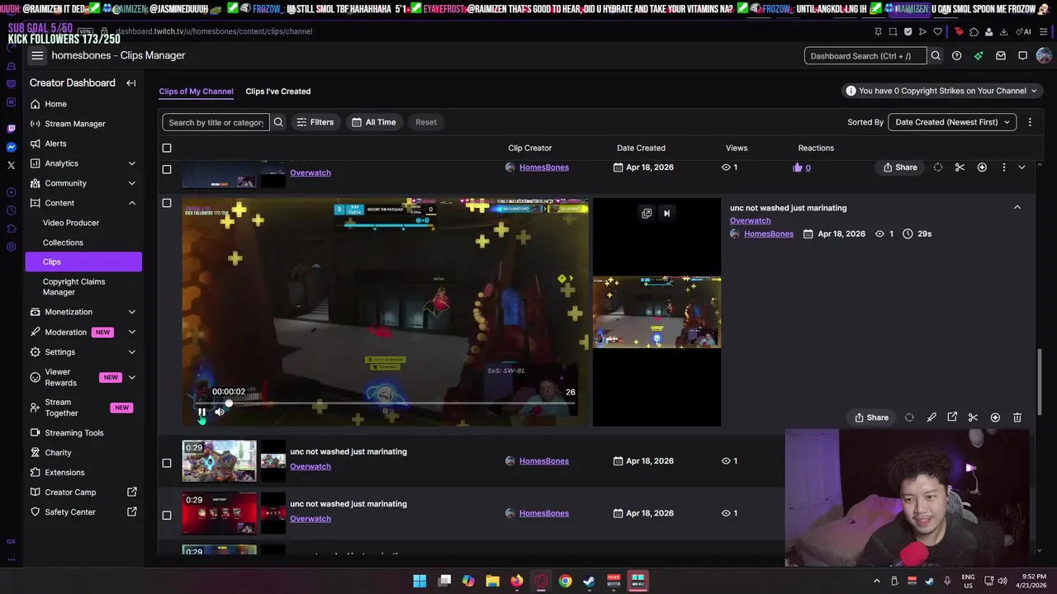The width and height of the screenshot is (1057, 594).
Task: Check the red-thumbnail 0:29 clip checkbox
Action: tap(167, 515)
